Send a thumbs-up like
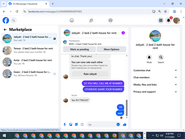The height and width of the screenshot is (139, 185). (x=125, y=125)
